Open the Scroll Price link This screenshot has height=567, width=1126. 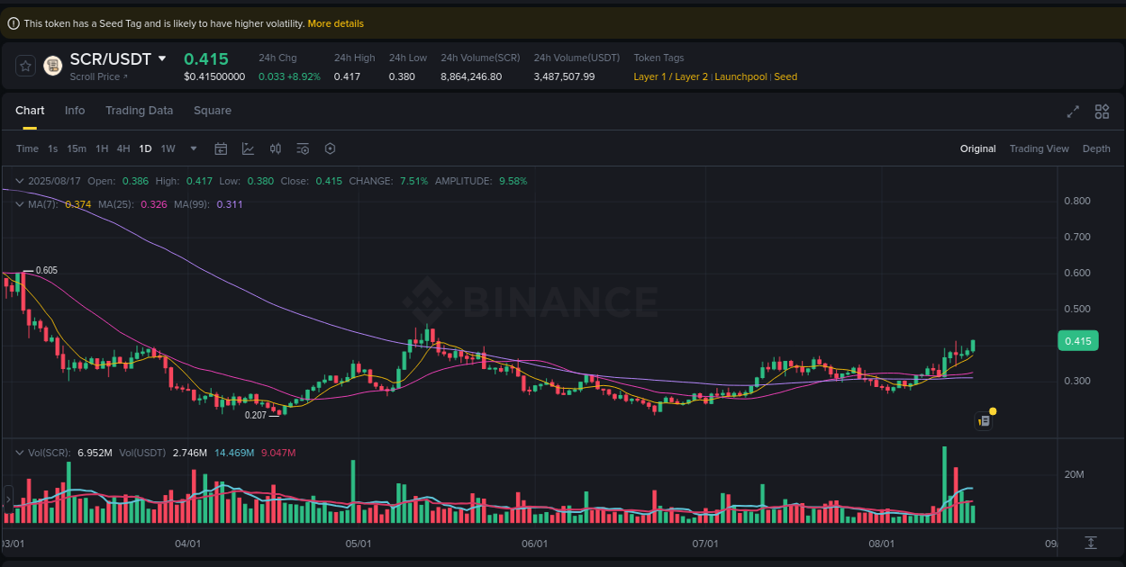pos(96,76)
